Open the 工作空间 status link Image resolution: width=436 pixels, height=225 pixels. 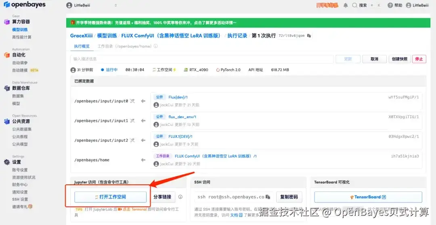point(164,70)
